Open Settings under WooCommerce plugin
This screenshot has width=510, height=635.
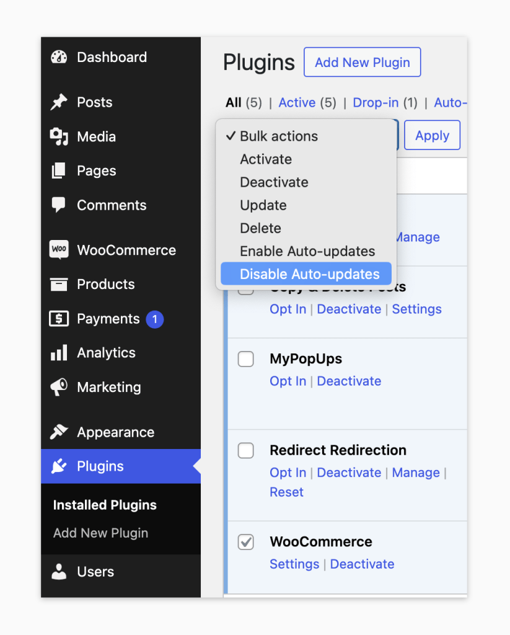tap(294, 564)
